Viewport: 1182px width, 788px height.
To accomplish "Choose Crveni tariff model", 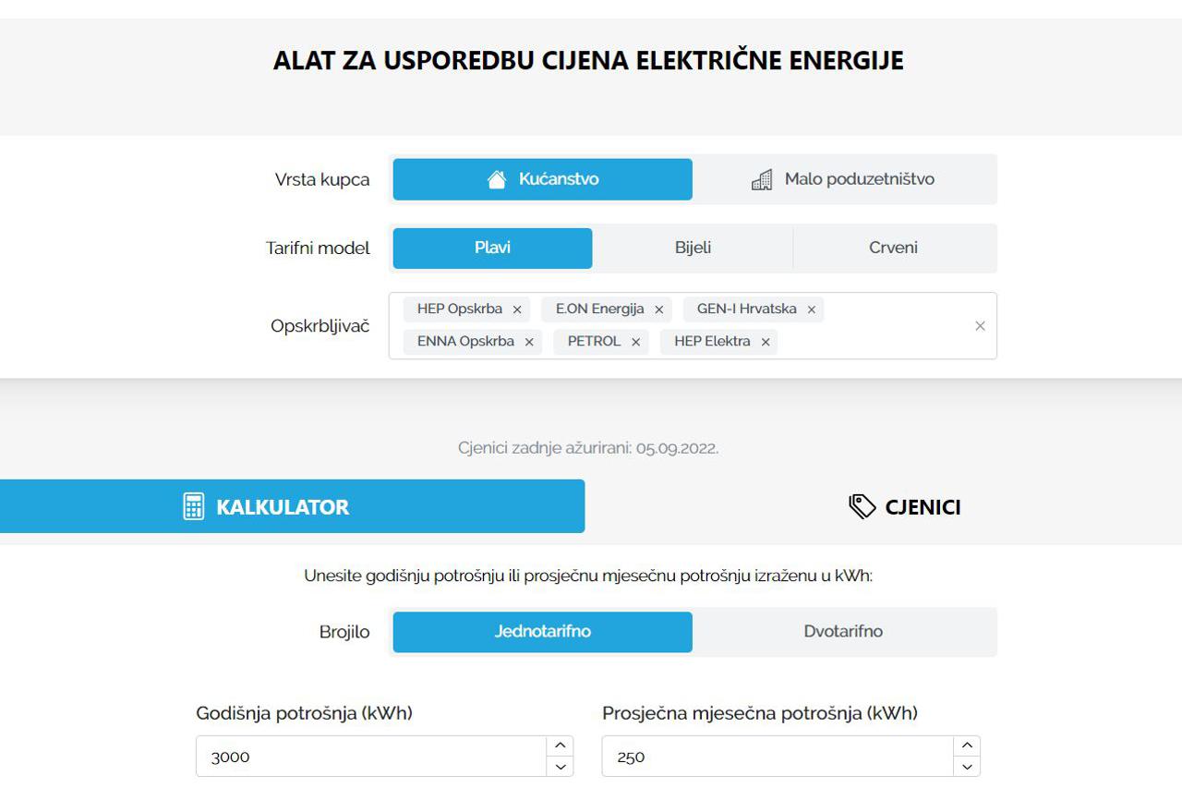I will click(893, 248).
